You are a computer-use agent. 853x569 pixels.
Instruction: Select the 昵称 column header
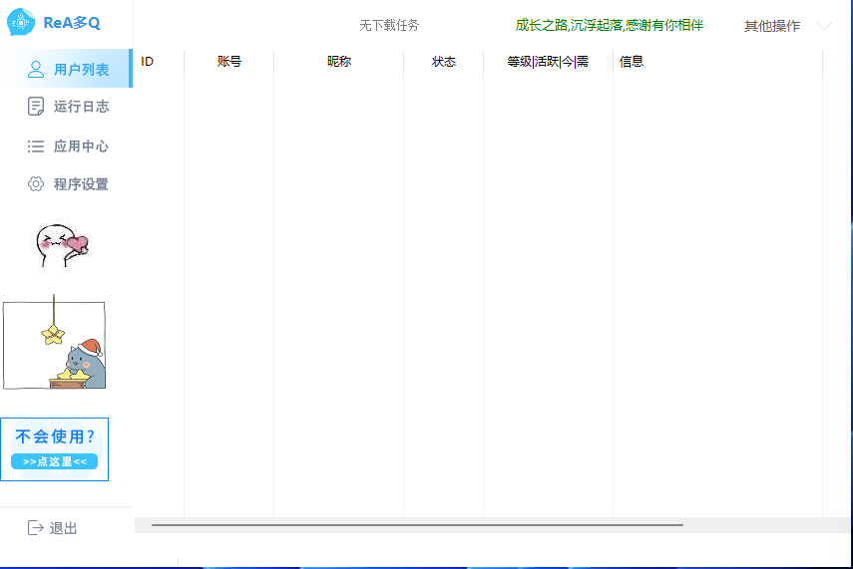(x=339, y=62)
